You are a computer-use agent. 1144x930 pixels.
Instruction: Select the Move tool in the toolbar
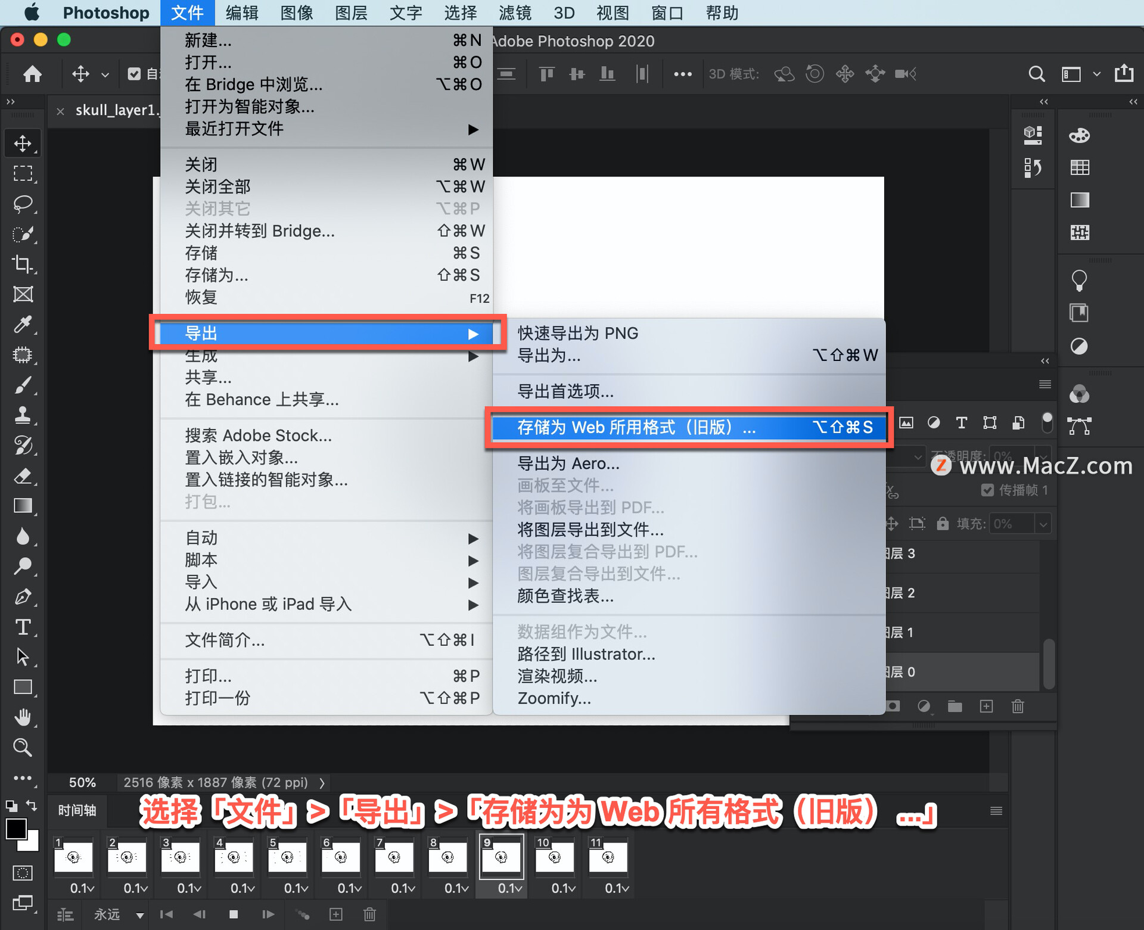23,144
